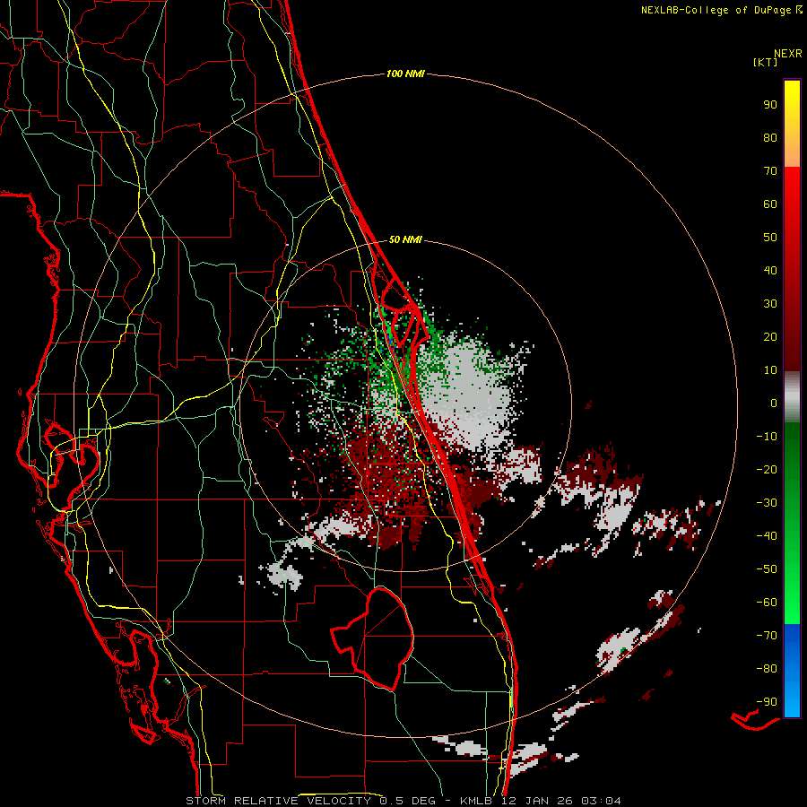Click the yellow-orange top segment of color bar
807x807 pixels.
pos(792,124)
